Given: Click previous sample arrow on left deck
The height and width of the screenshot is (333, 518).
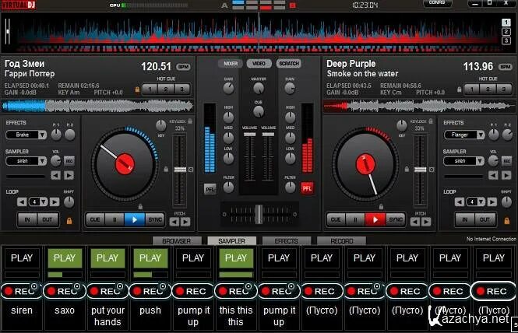Looking at the screenshot, I should [55, 175].
